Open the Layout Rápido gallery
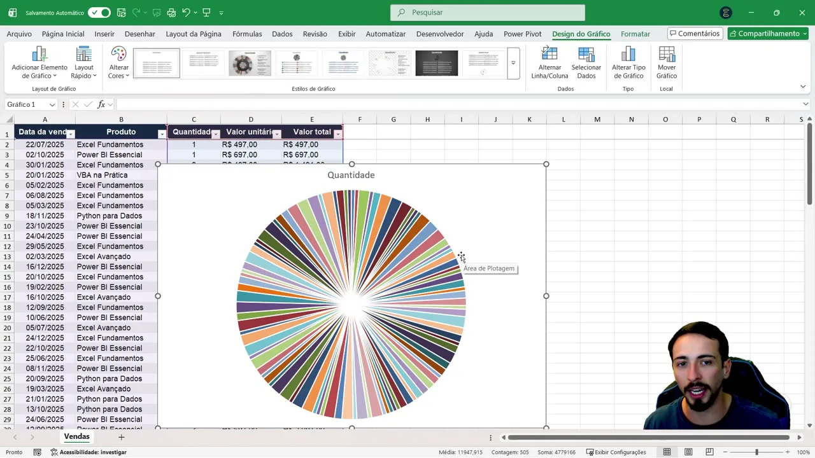The height and width of the screenshot is (458, 815). coord(83,63)
